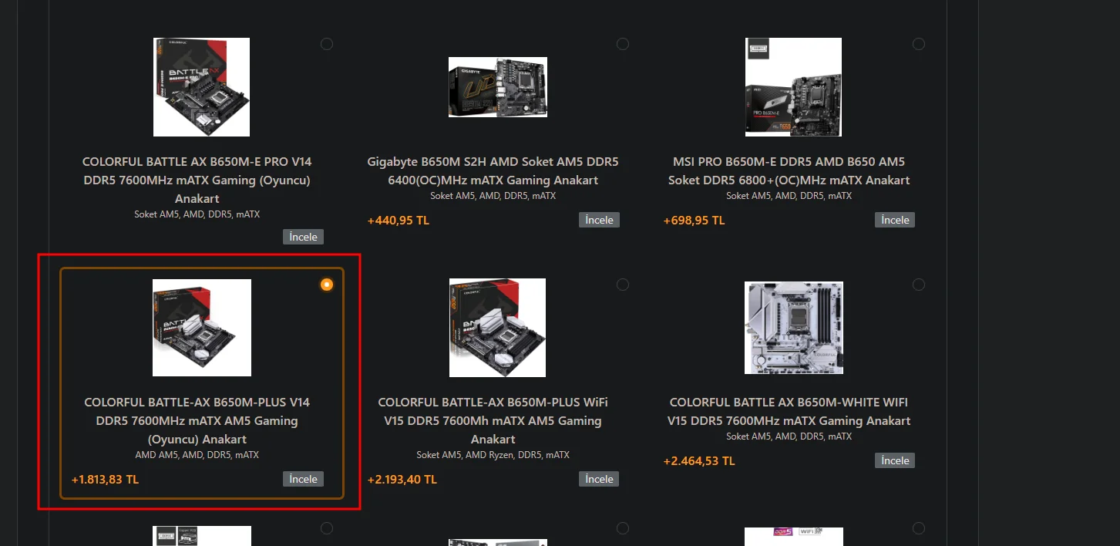Click the Gigabyte B650M S2H product title

click(493, 171)
